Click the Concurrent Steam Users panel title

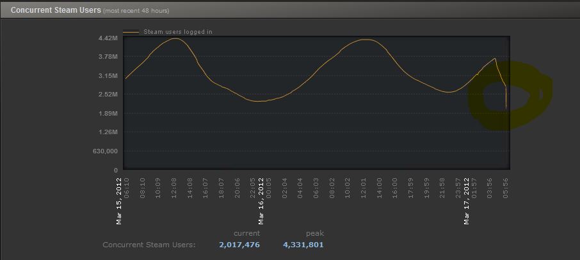(x=56, y=10)
